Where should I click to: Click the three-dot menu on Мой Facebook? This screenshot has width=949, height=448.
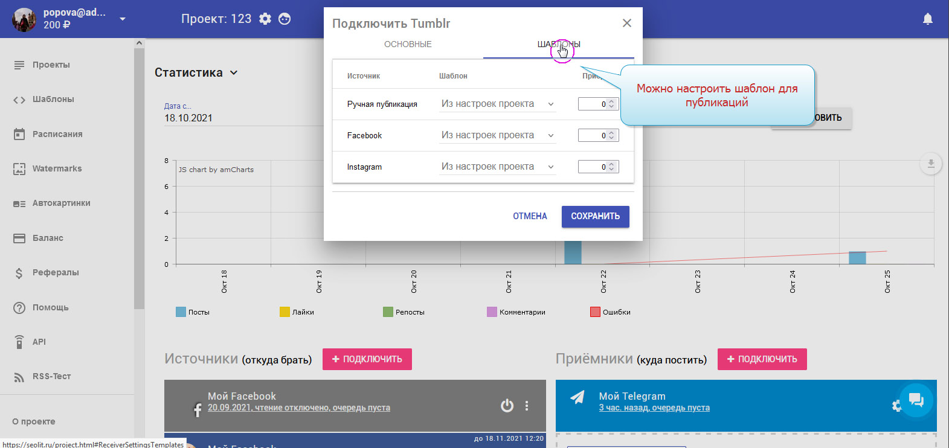pos(527,406)
